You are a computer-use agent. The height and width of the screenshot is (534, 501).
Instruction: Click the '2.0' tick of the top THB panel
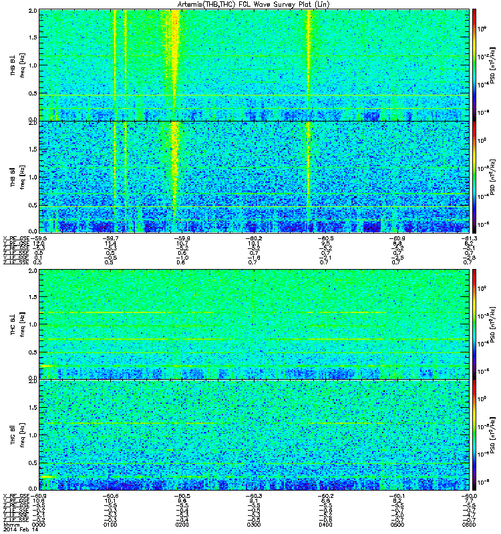[x=33, y=11]
